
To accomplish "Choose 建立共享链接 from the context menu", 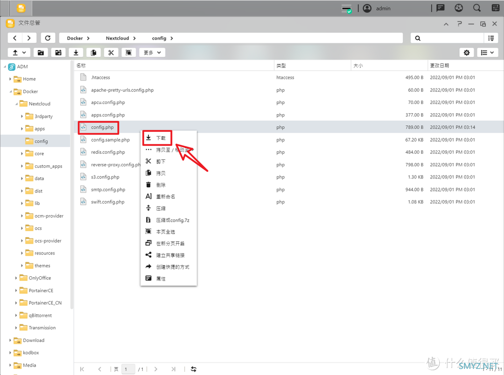I will coord(168,255).
